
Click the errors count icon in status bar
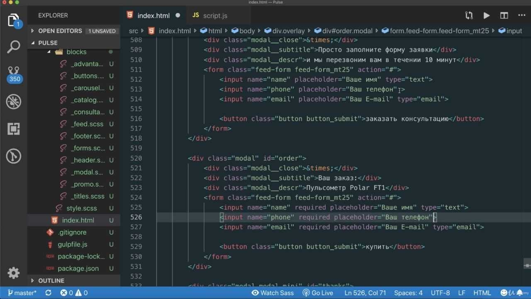[x=67, y=293]
